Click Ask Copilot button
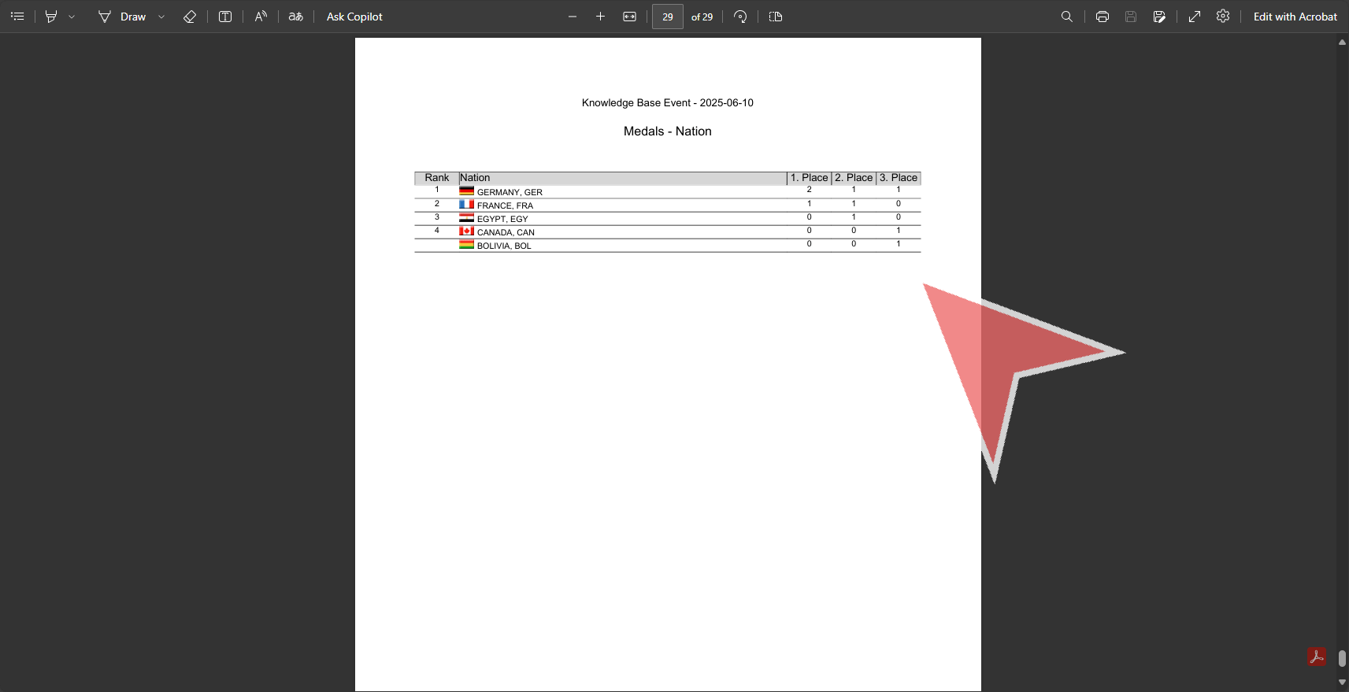The image size is (1349, 692). 354,17
